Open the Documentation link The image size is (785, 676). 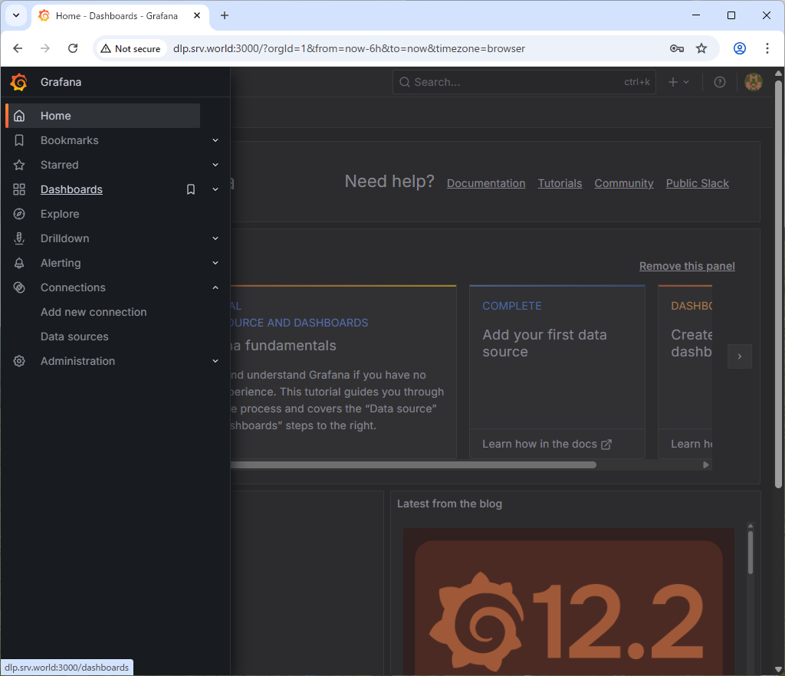[486, 183]
